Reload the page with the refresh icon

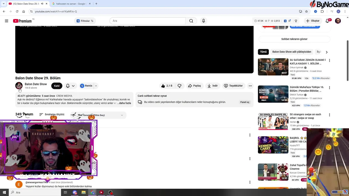coord(17,11)
